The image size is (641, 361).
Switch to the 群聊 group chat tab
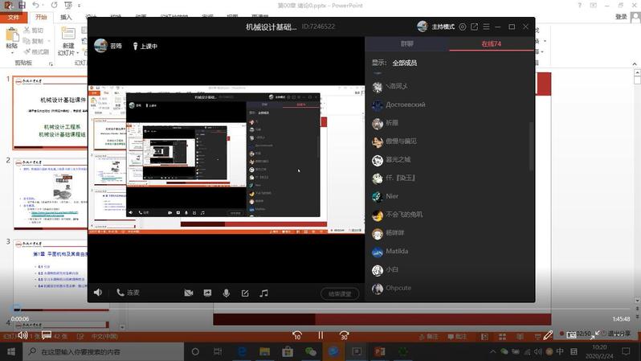[x=407, y=44]
